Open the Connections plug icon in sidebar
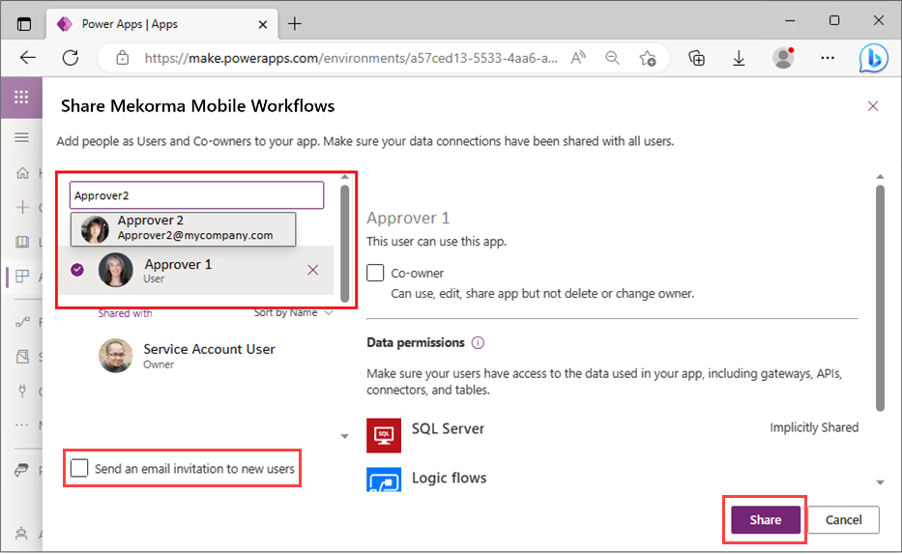The height and width of the screenshot is (554, 902). coord(22,392)
